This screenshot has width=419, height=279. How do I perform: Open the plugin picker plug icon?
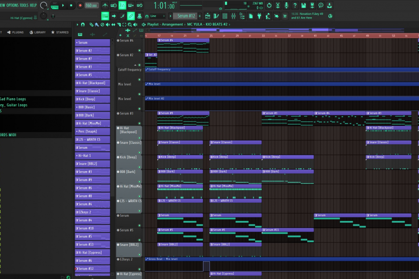point(259,16)
